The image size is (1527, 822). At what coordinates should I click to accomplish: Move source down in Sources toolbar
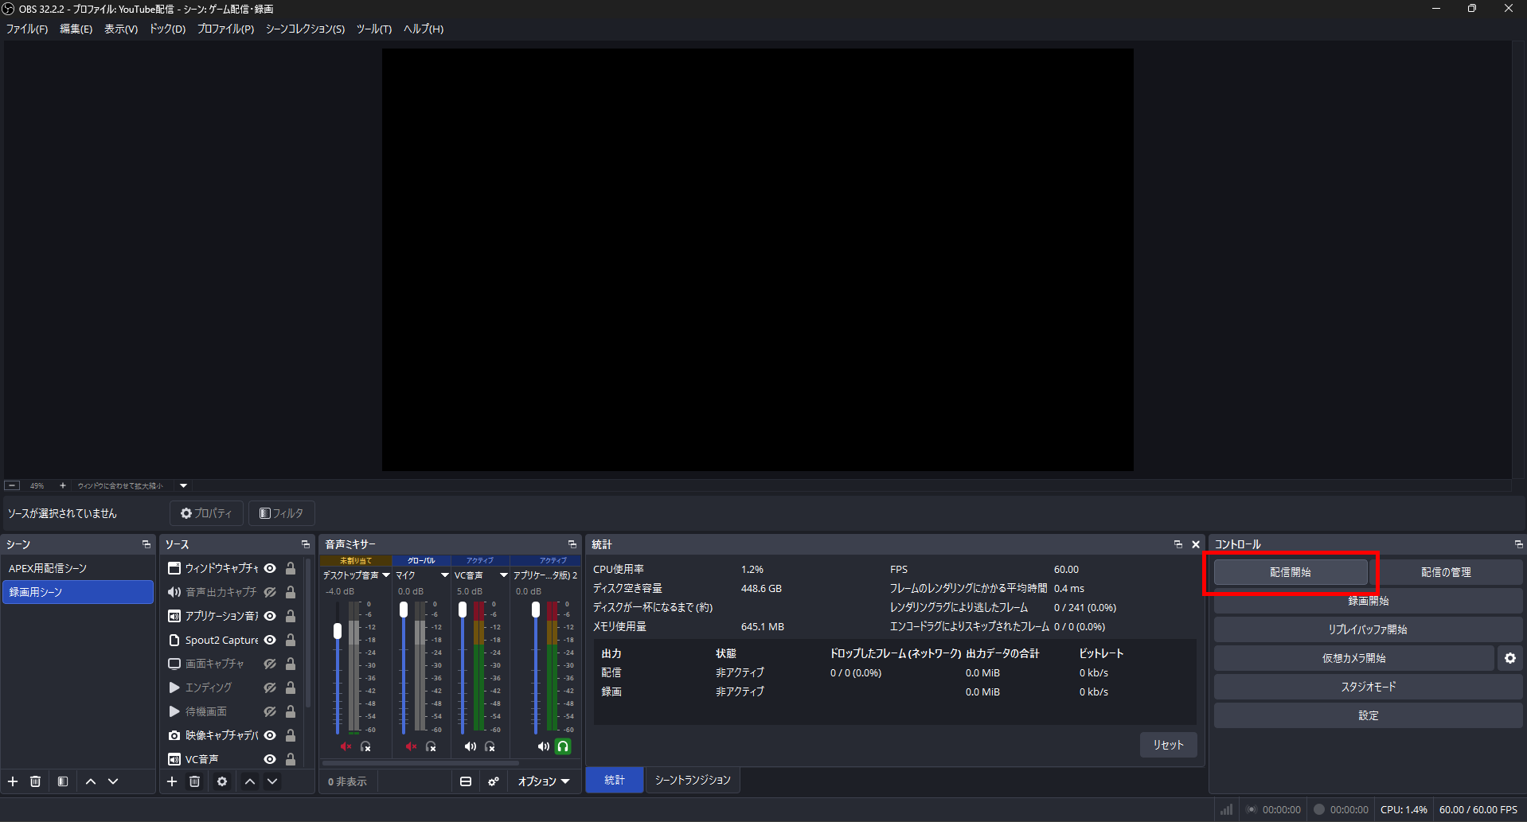[x=272, y=781]
